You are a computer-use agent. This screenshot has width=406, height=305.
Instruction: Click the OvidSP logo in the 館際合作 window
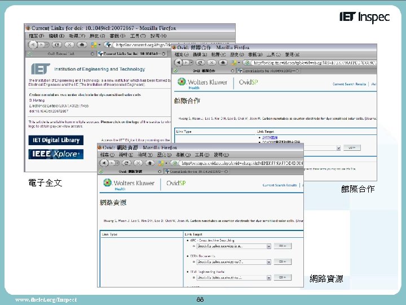(248, 82)
